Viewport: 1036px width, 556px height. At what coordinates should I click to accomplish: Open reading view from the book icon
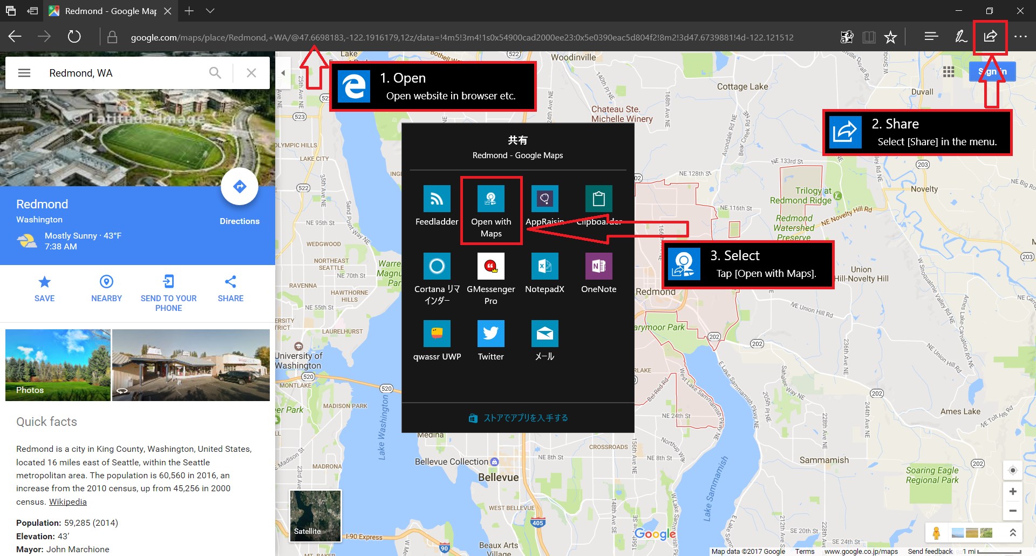[869, 37]
